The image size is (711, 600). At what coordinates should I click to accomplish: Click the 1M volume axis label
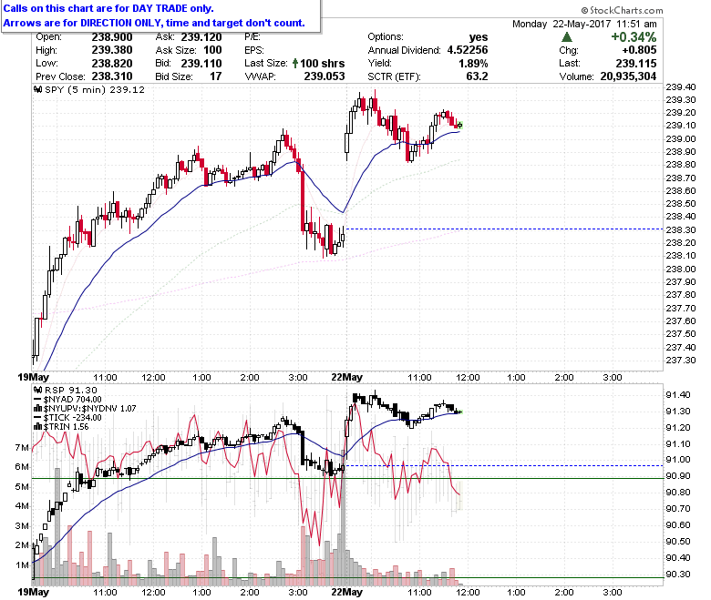(x=22, y=564)
